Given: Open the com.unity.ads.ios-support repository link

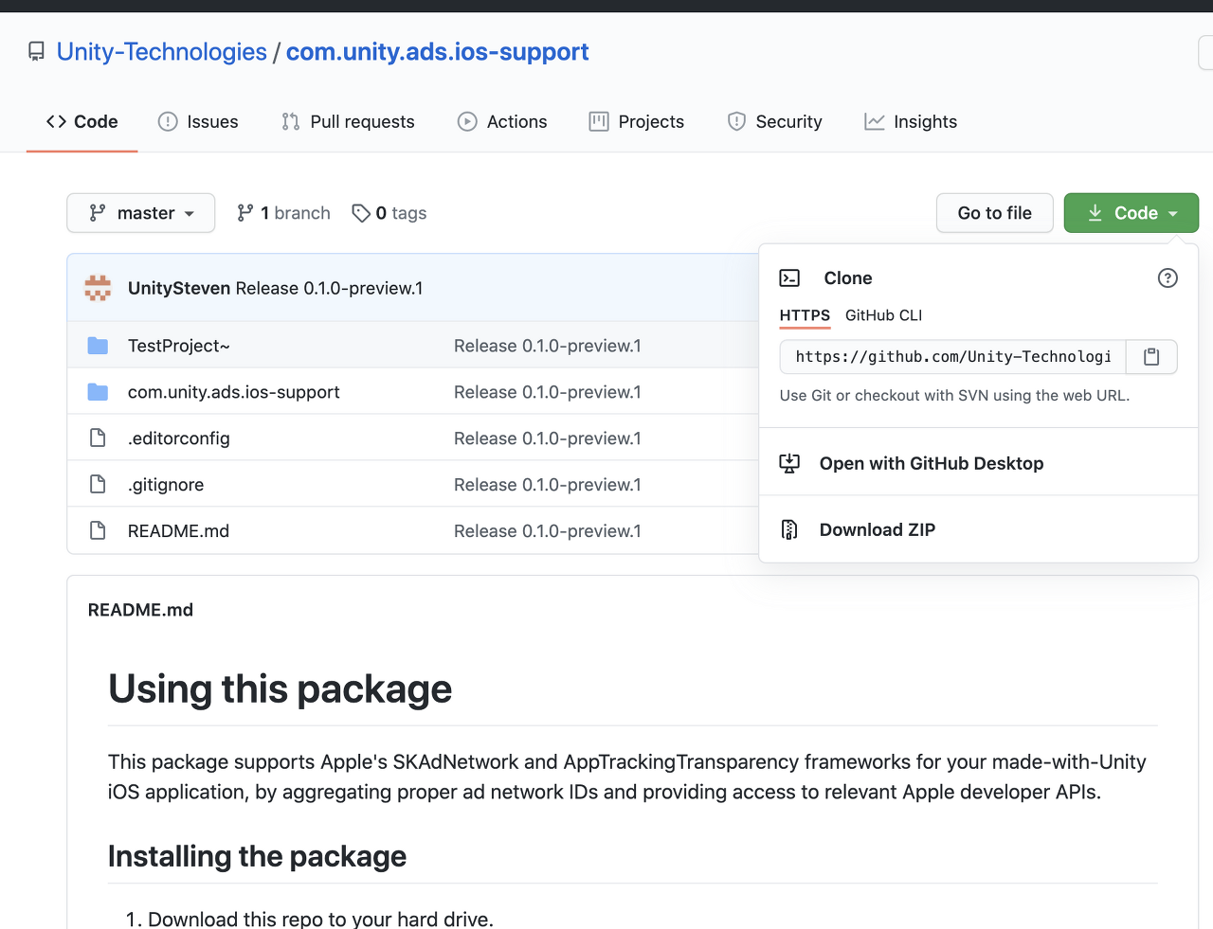Looking at the screenshot, I should coord(437,52).
